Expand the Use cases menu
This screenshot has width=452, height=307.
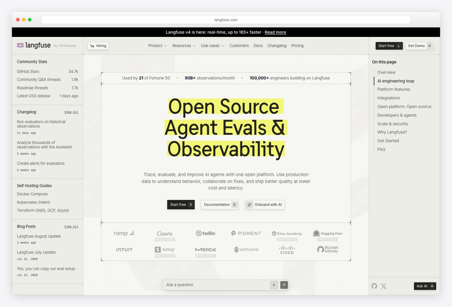pyautogui.click(x=212, y=46)
